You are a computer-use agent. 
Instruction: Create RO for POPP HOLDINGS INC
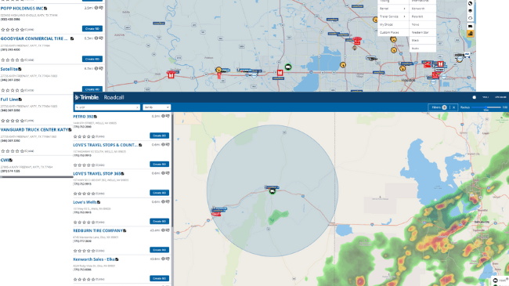click(x=92, y=28)
